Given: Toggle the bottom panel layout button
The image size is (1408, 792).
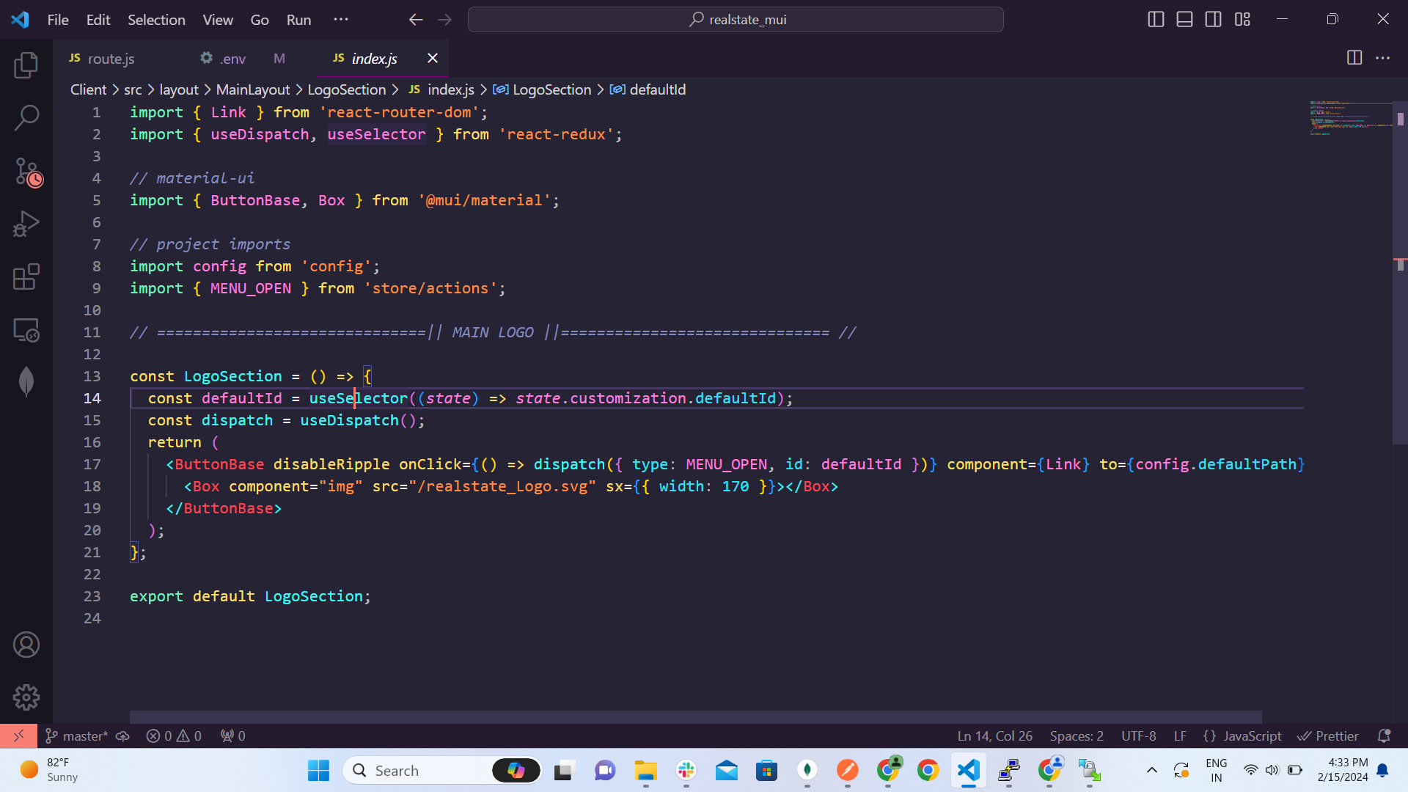Looking at the screenshot, I should (1184, 20).
